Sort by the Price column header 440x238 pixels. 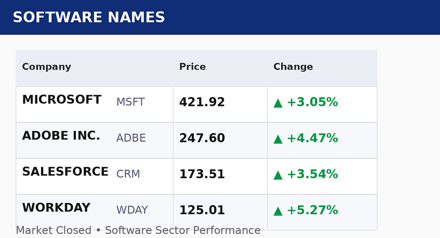(x=192, y=67)
